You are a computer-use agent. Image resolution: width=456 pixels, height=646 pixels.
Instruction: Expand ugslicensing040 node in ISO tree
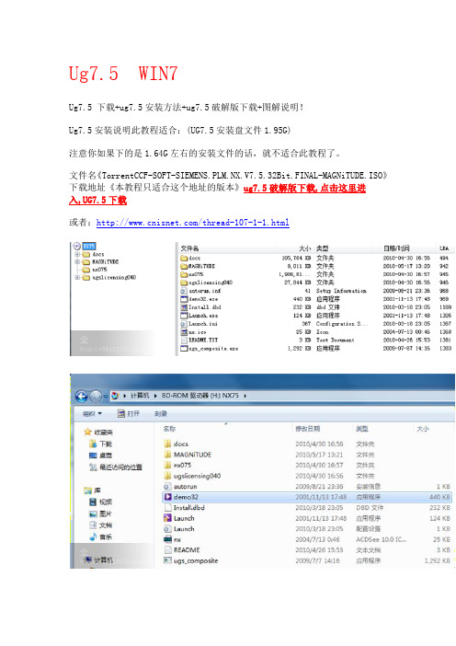[x=77, y=277]
